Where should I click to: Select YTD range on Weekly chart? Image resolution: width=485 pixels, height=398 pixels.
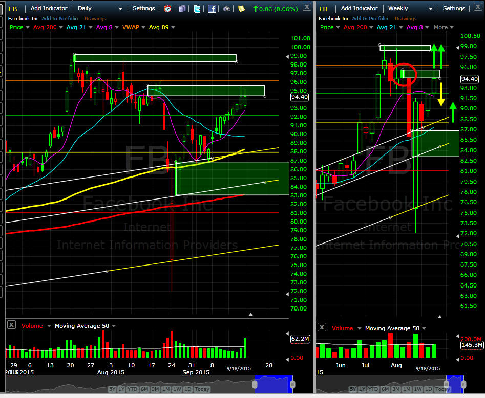click(373, 389)
